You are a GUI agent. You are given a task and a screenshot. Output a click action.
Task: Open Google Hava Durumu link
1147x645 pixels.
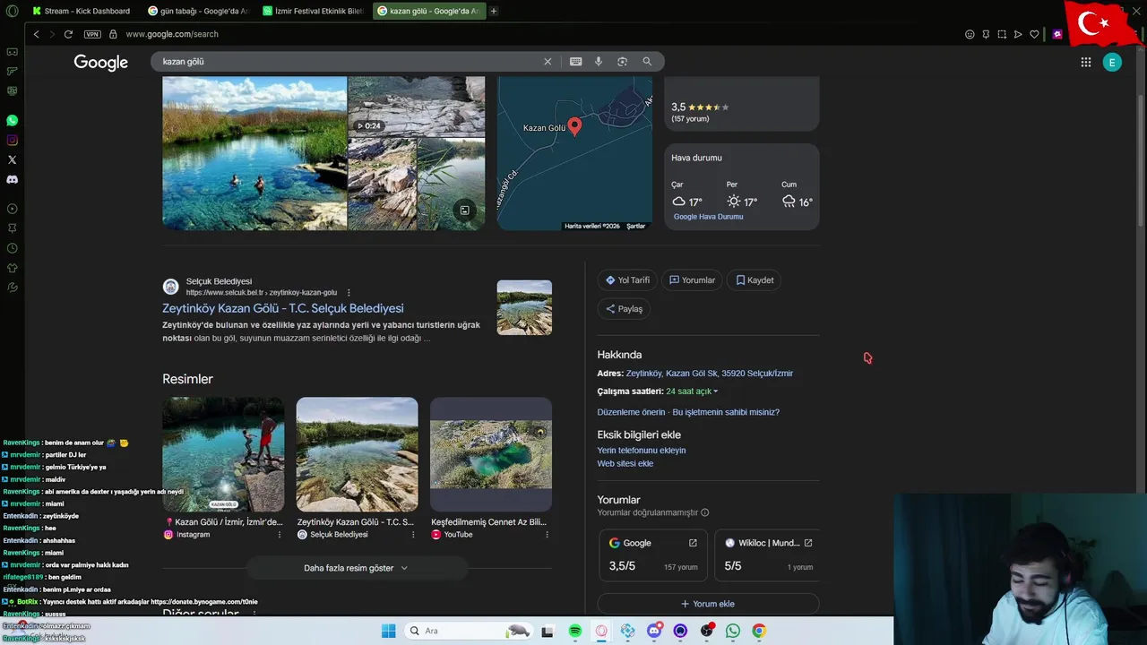click(x=708, y=217)
